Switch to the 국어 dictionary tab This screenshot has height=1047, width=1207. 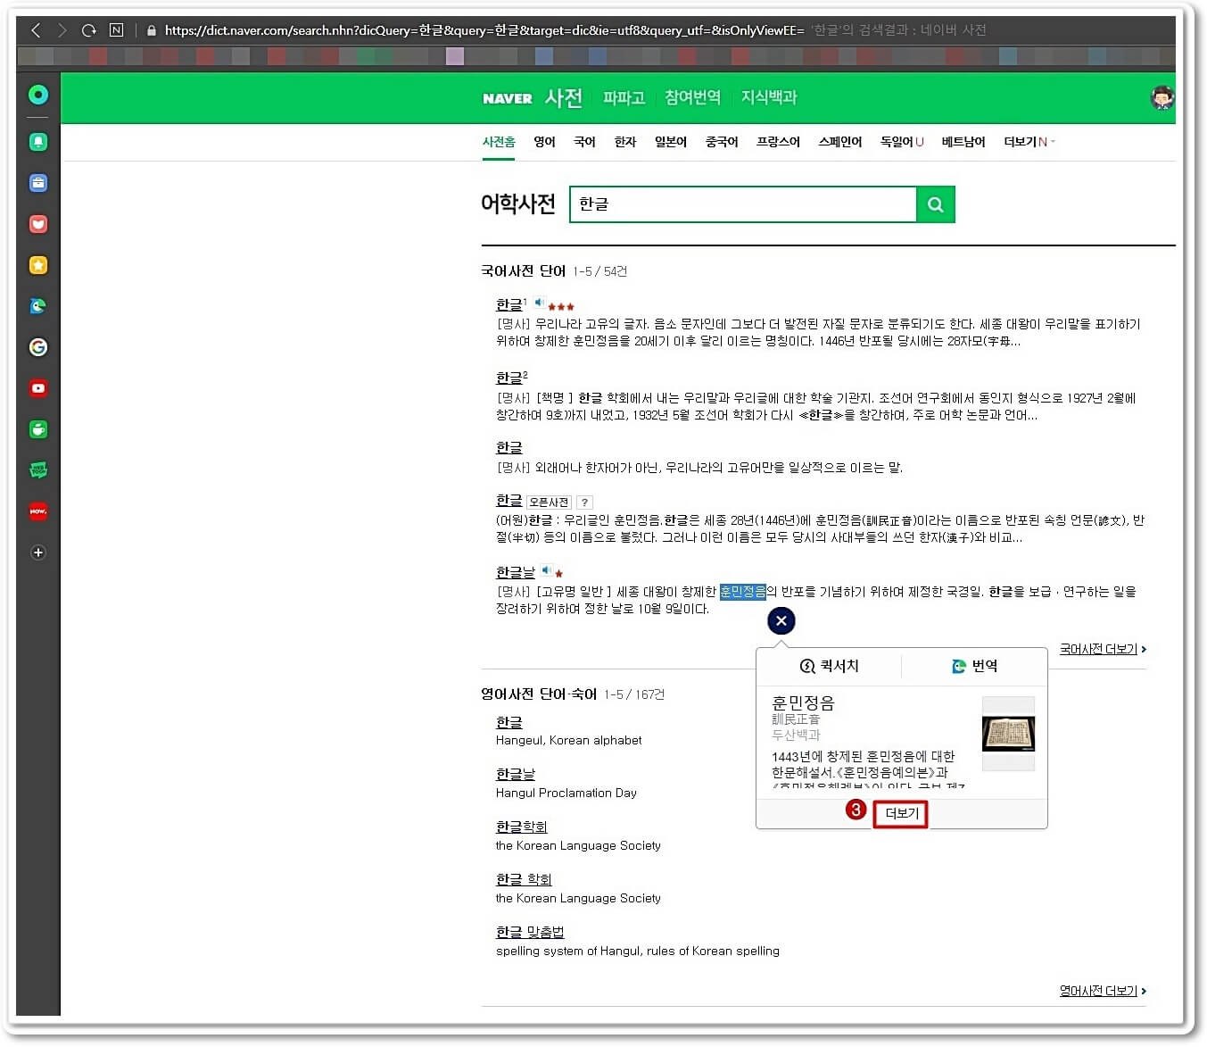(x=584, y=142)
